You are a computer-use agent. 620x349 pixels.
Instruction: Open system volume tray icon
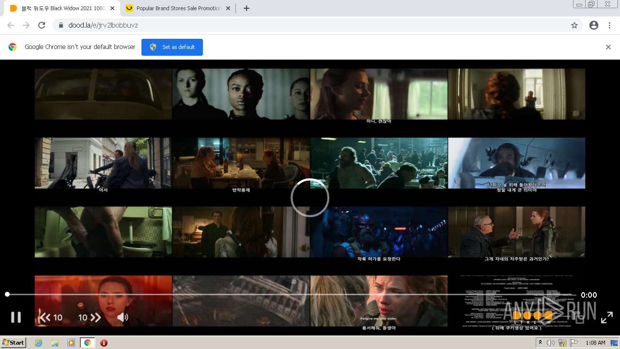click(x=551, y=343)
